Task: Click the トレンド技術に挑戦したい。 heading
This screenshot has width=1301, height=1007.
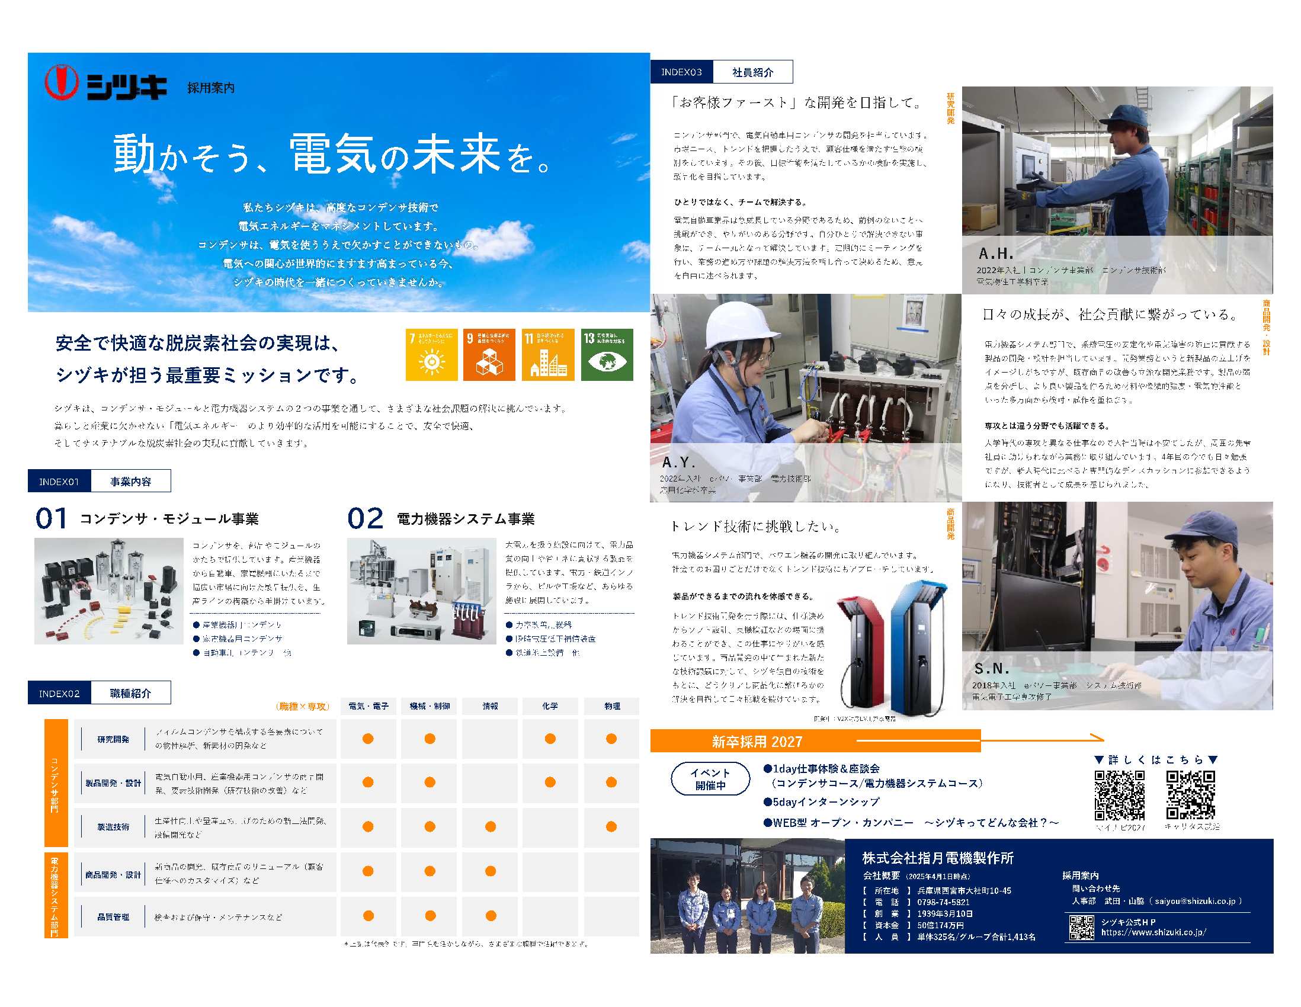Action: point(757,527)
